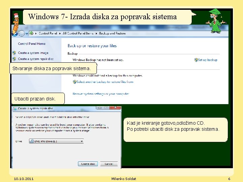
Task: Click Backup and Restore breadcrumb
Action: 112,33
